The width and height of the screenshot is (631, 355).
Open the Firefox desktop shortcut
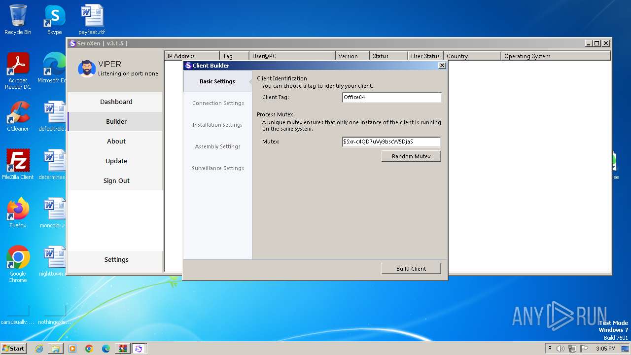(x=18, y=213)
